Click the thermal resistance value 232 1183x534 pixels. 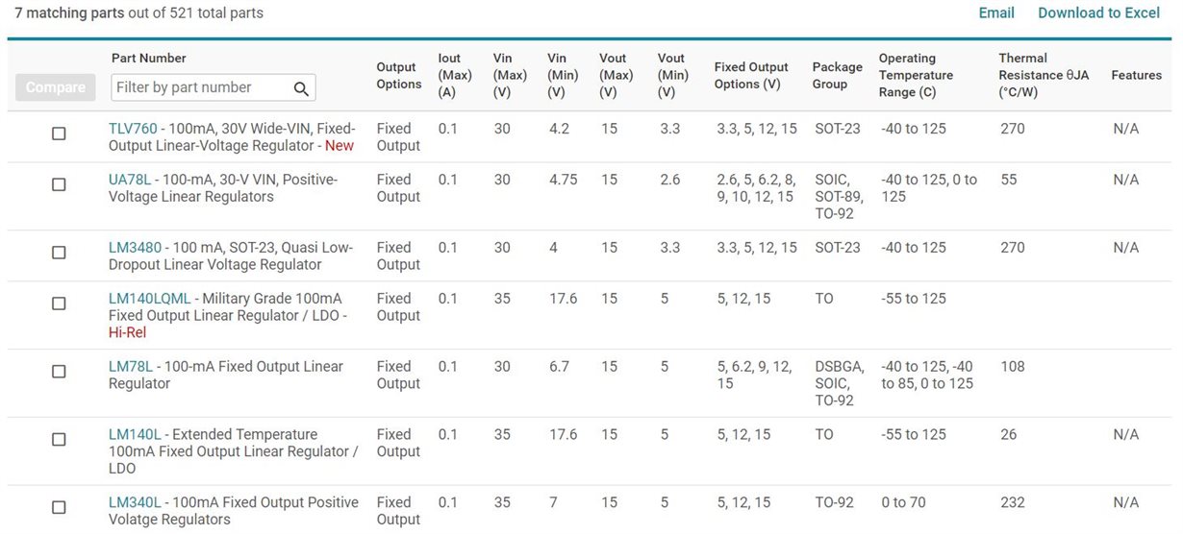[1012, 503]
